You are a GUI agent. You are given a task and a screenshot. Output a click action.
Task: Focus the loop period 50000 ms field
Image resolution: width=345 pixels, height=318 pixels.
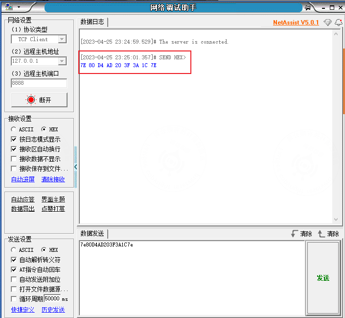(52, 298)
